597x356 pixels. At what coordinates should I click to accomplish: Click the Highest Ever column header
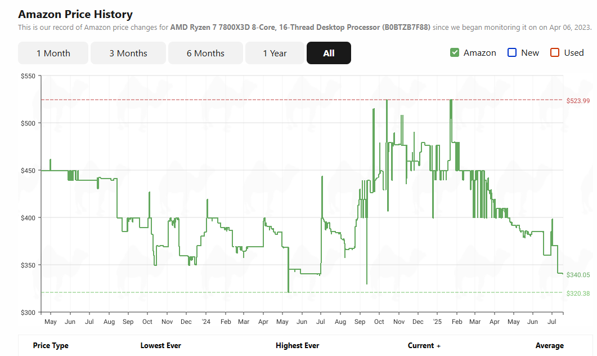coord(297,345)
